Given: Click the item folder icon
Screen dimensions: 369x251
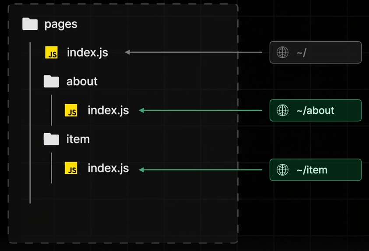Looking at the screenshot, I should 51,139.
